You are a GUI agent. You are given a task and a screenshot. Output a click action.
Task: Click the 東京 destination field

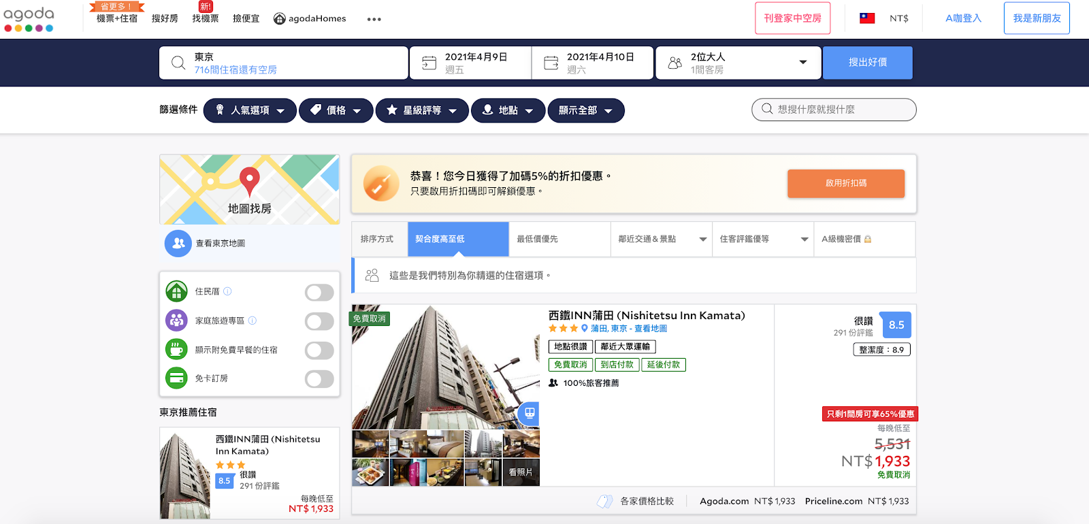284,63
